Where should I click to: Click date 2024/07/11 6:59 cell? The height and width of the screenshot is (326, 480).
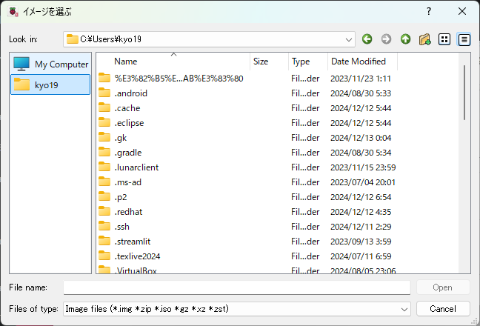click(361, 256)
